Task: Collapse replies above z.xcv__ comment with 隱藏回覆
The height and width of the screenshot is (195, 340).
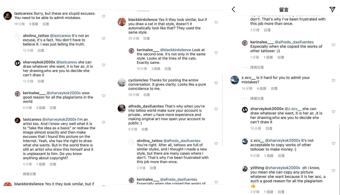Action: tap(257, 67)
